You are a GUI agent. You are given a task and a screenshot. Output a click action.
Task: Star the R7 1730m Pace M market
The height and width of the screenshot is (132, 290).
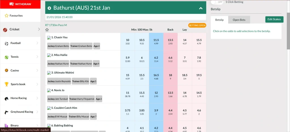point(47,30)
